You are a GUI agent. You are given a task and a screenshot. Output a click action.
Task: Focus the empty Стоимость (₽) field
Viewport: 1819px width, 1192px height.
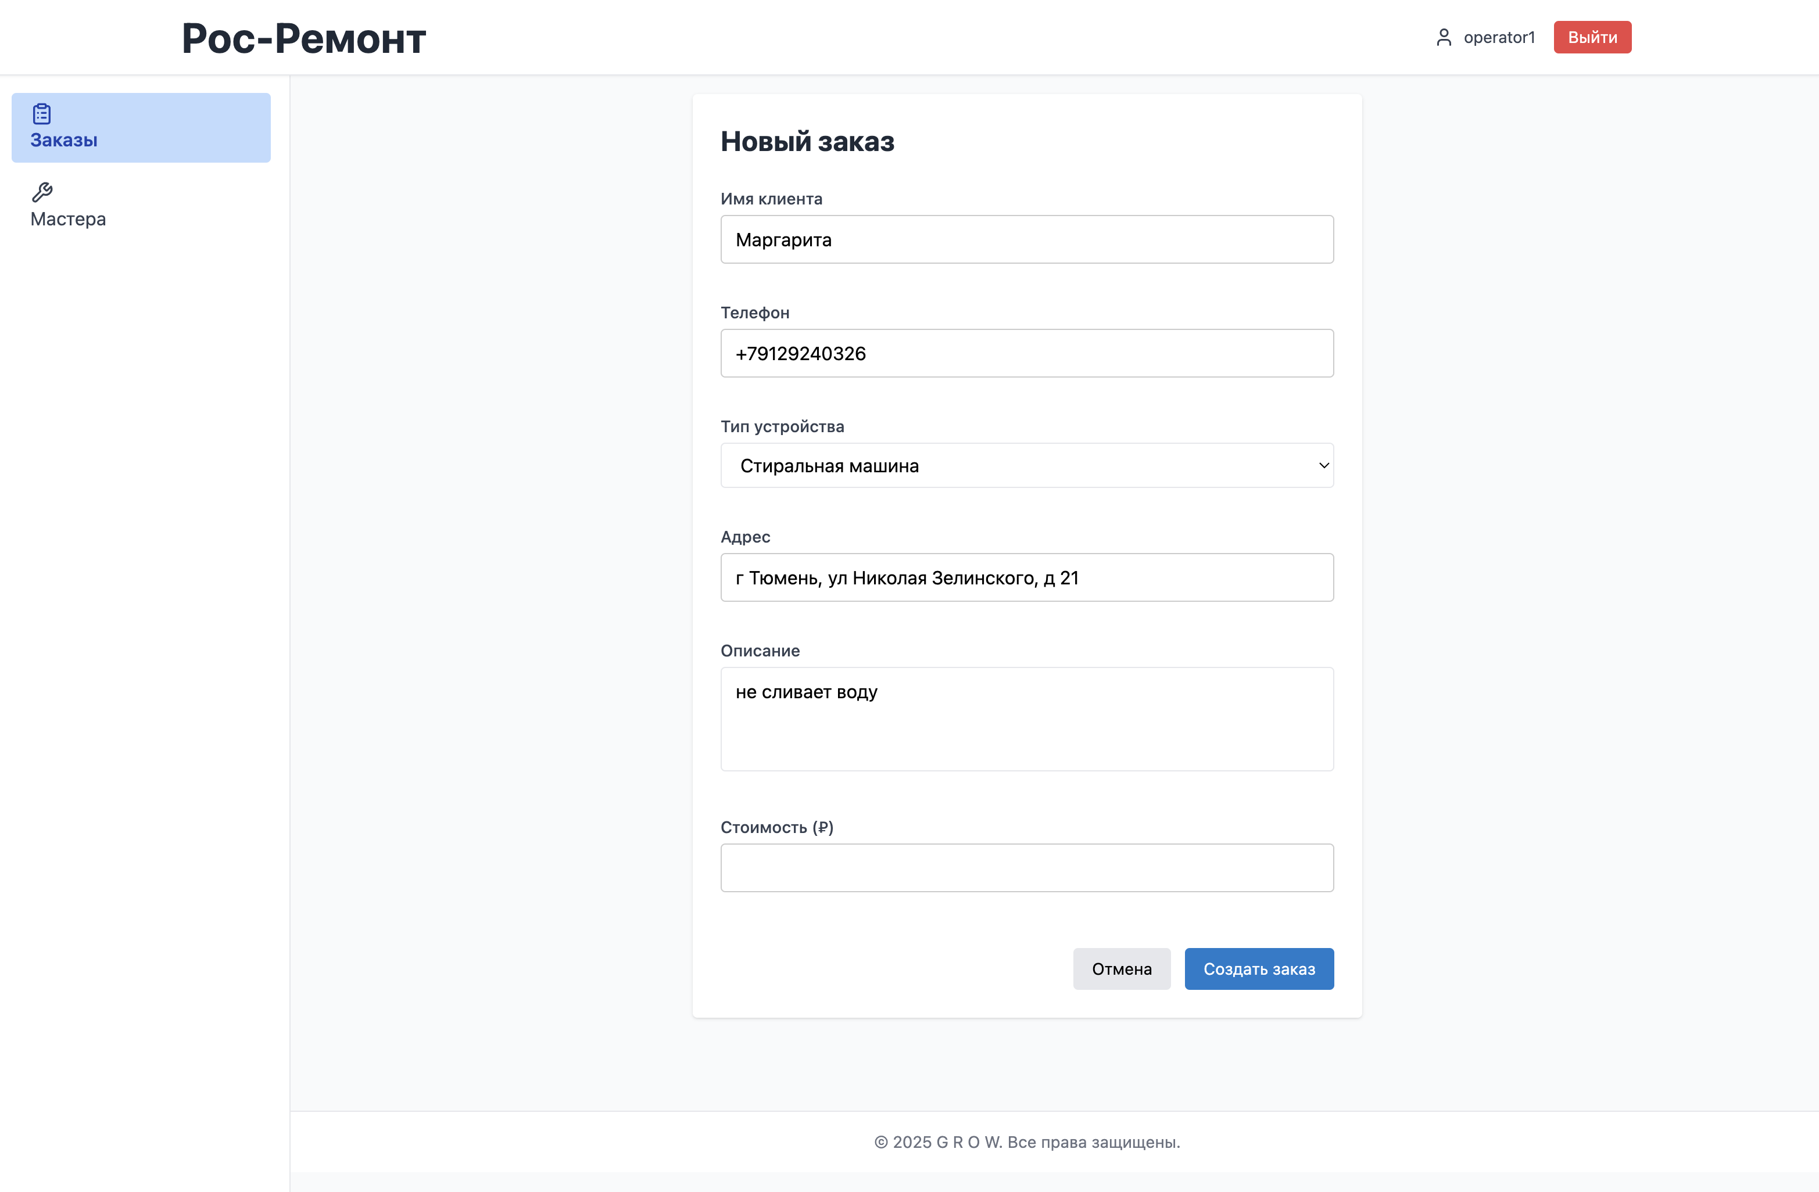(x=1027, y=868)
